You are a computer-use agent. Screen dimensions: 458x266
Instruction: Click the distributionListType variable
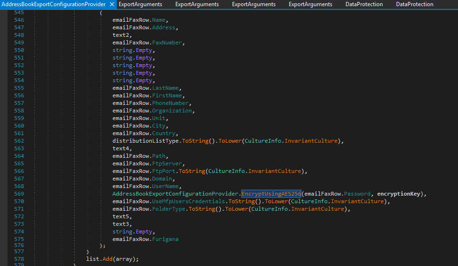click(145, 141)
